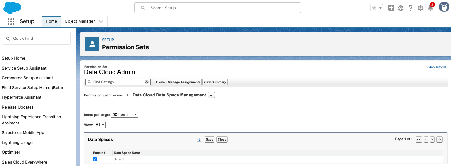Select the Home tab
Screen dimensions: 451x166
tap(51, 21)
